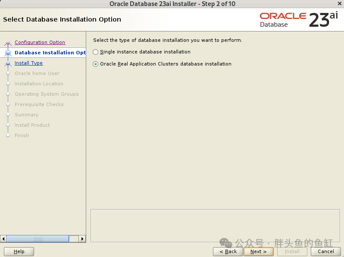Close the installer window
The image size is (344, 257).
pyautogui.click(x=339, y=4)
